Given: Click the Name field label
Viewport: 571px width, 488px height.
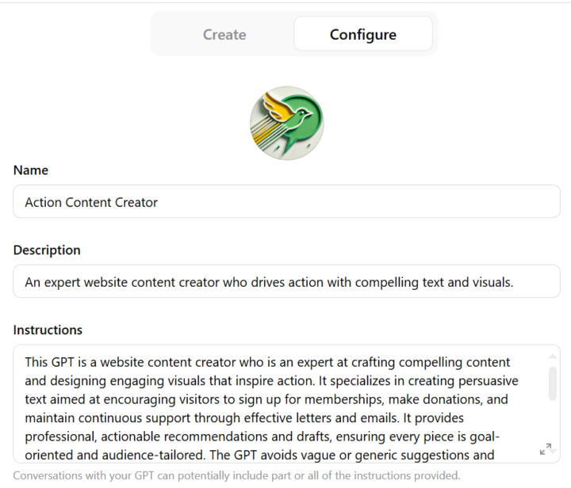Looking at the screenshot, I should click(31, 170).
